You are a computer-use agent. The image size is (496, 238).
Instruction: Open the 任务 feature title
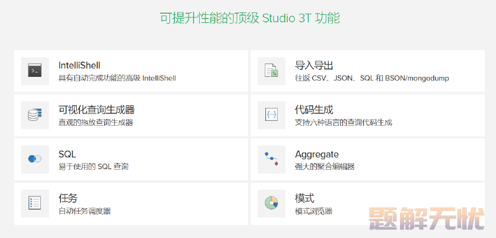pyautogui.click(x=68, y=198)
